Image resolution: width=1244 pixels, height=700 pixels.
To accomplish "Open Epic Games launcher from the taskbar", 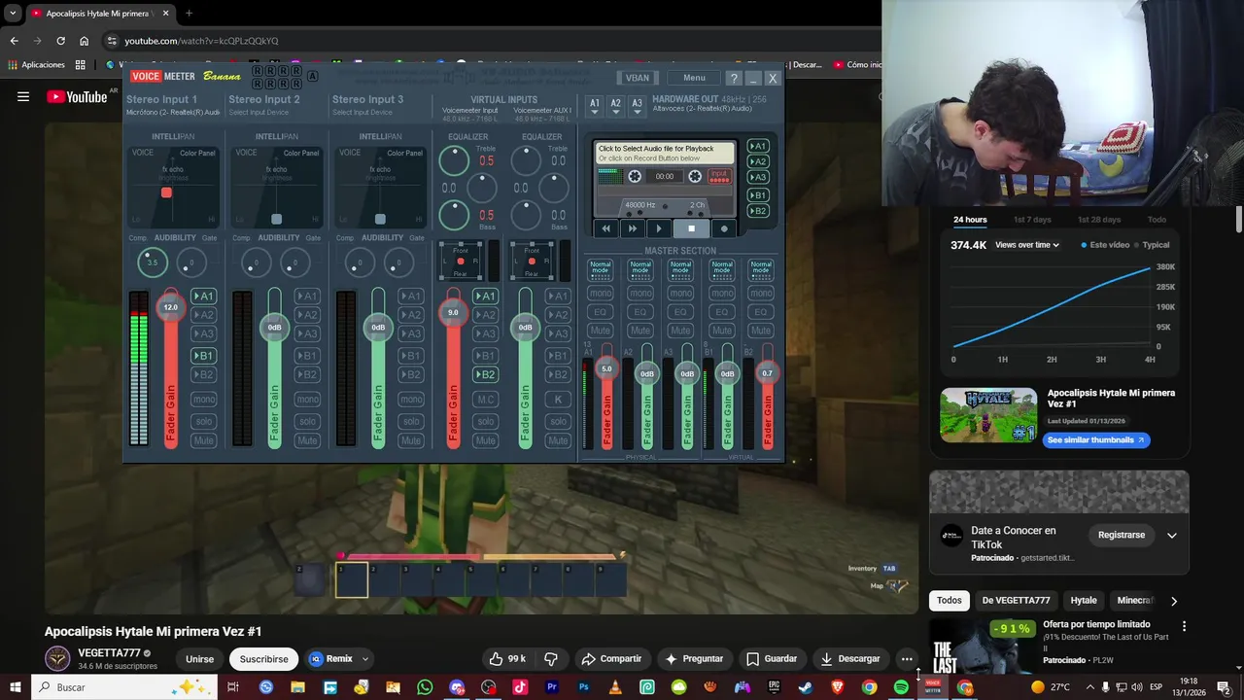I will [x=774, y=687].
